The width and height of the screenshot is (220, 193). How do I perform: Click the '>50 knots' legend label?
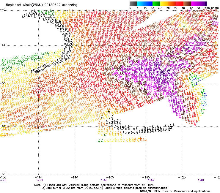coord(211,8)
